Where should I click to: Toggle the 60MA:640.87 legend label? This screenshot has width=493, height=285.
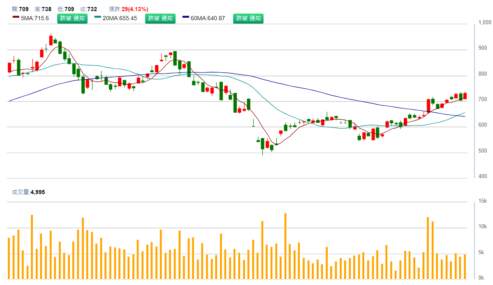coord(207,18)
